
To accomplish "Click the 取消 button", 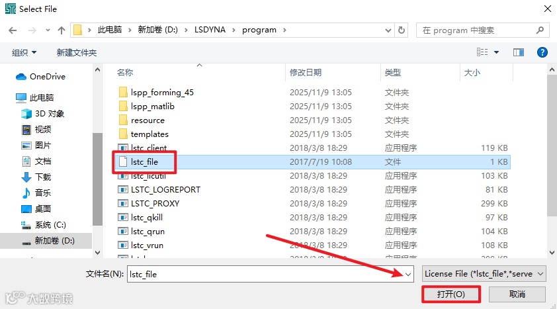I will tap(517, 294).
